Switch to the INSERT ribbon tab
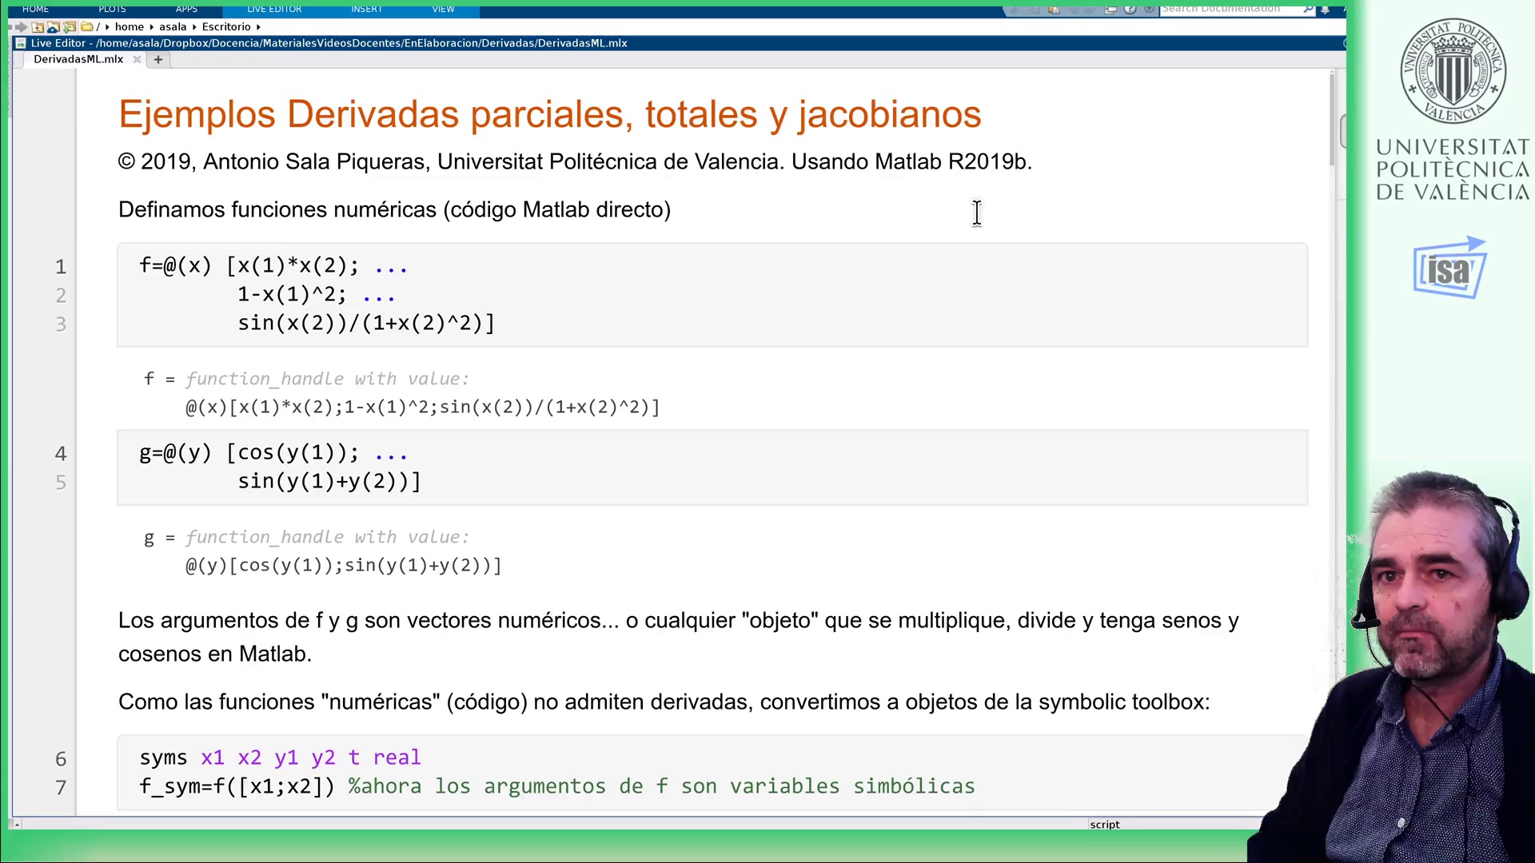1535x863 pixels. click(x=366, y=9)
